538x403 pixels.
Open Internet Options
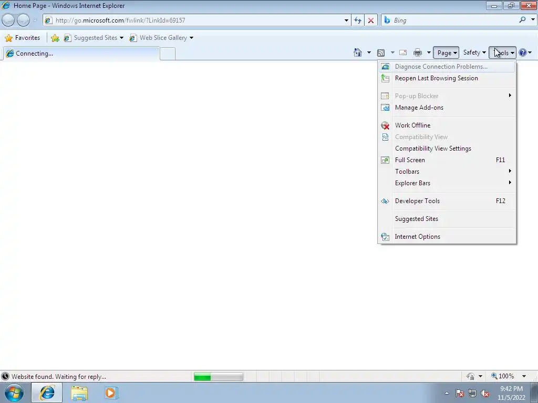[447, 237]
